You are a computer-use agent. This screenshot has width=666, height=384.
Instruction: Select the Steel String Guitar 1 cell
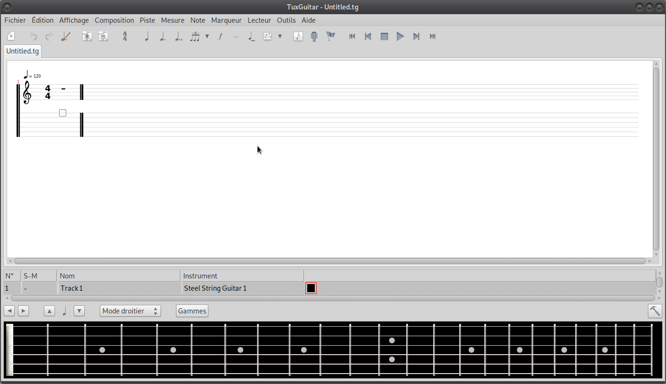(x=242, y=288)
